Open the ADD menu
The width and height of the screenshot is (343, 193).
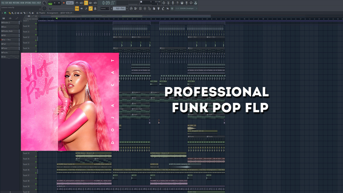pyautogui.click(x=10, y=3)
